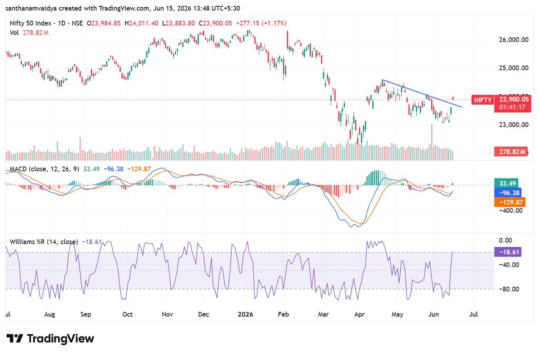The image size is (539, 355).
Task: Click the 01:41:17 bar countdown timer
Action: (x=512, y=108)
